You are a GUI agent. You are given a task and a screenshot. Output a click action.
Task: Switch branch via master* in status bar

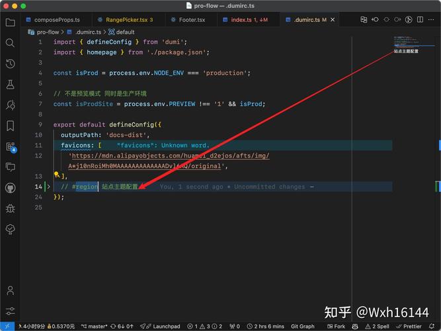95,326
